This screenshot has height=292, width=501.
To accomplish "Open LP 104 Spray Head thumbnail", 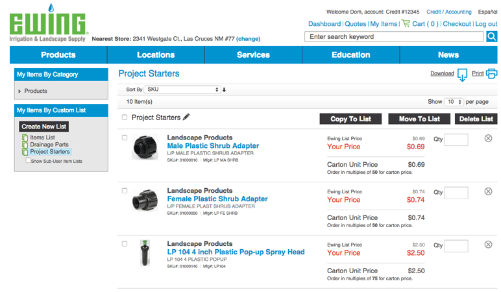I will point(145,252).
